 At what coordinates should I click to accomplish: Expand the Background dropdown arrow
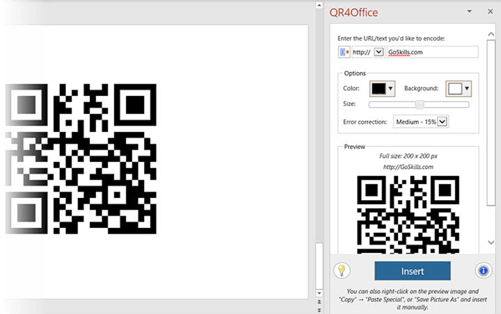coord(467,89)
